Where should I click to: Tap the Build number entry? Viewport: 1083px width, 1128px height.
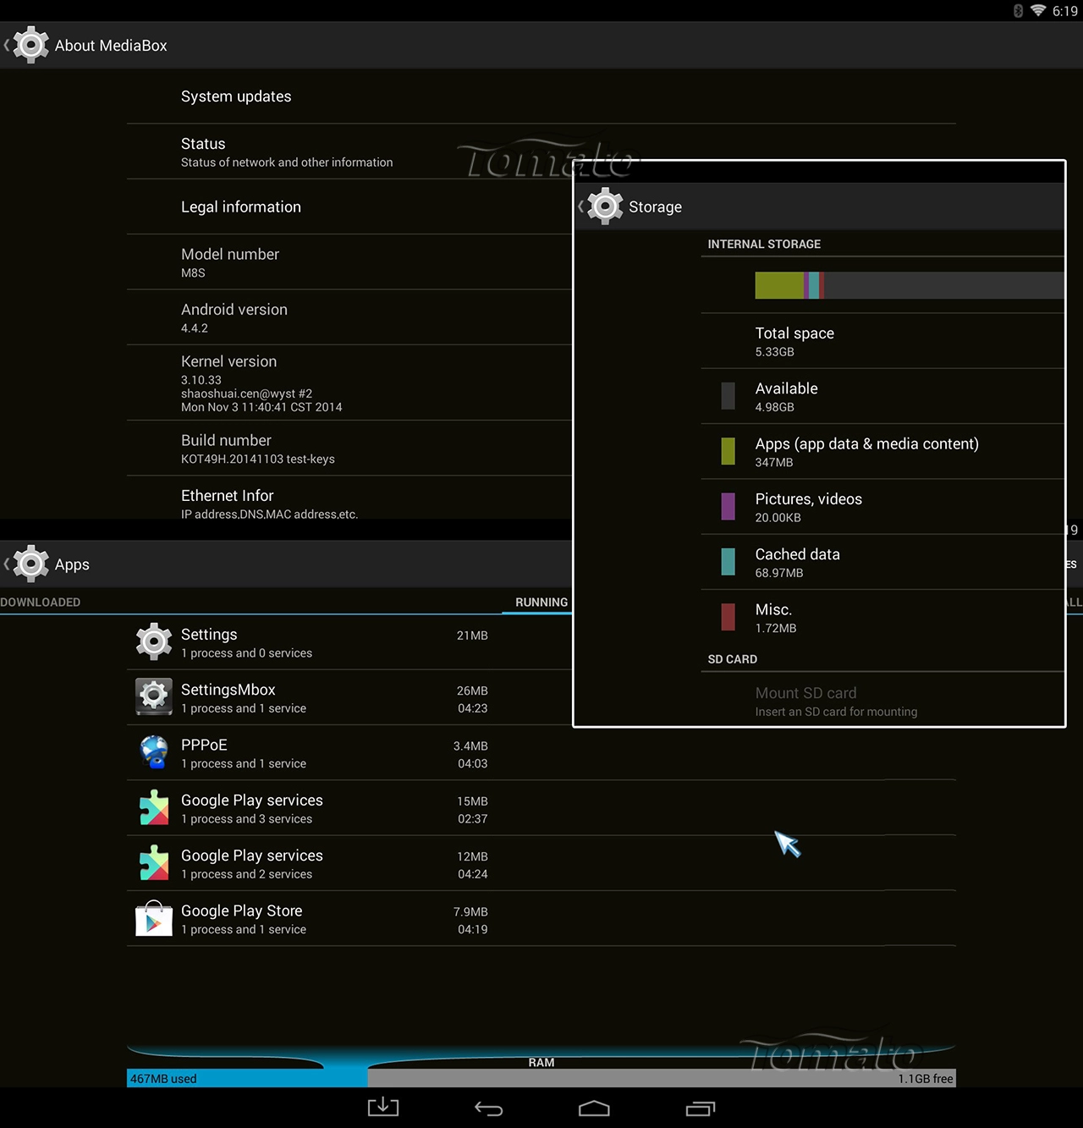pos(349,448)
